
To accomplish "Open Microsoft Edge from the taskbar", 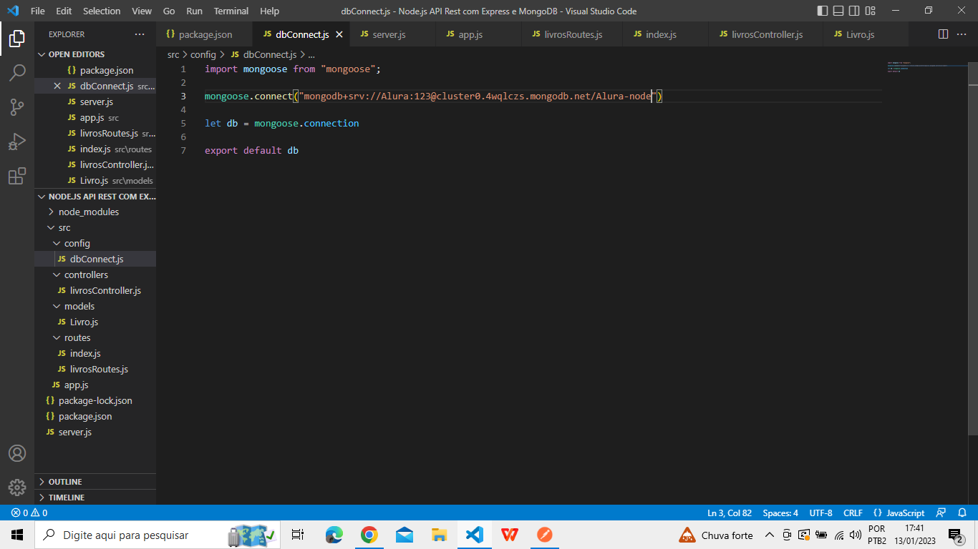I will click(x=334, y=535).
